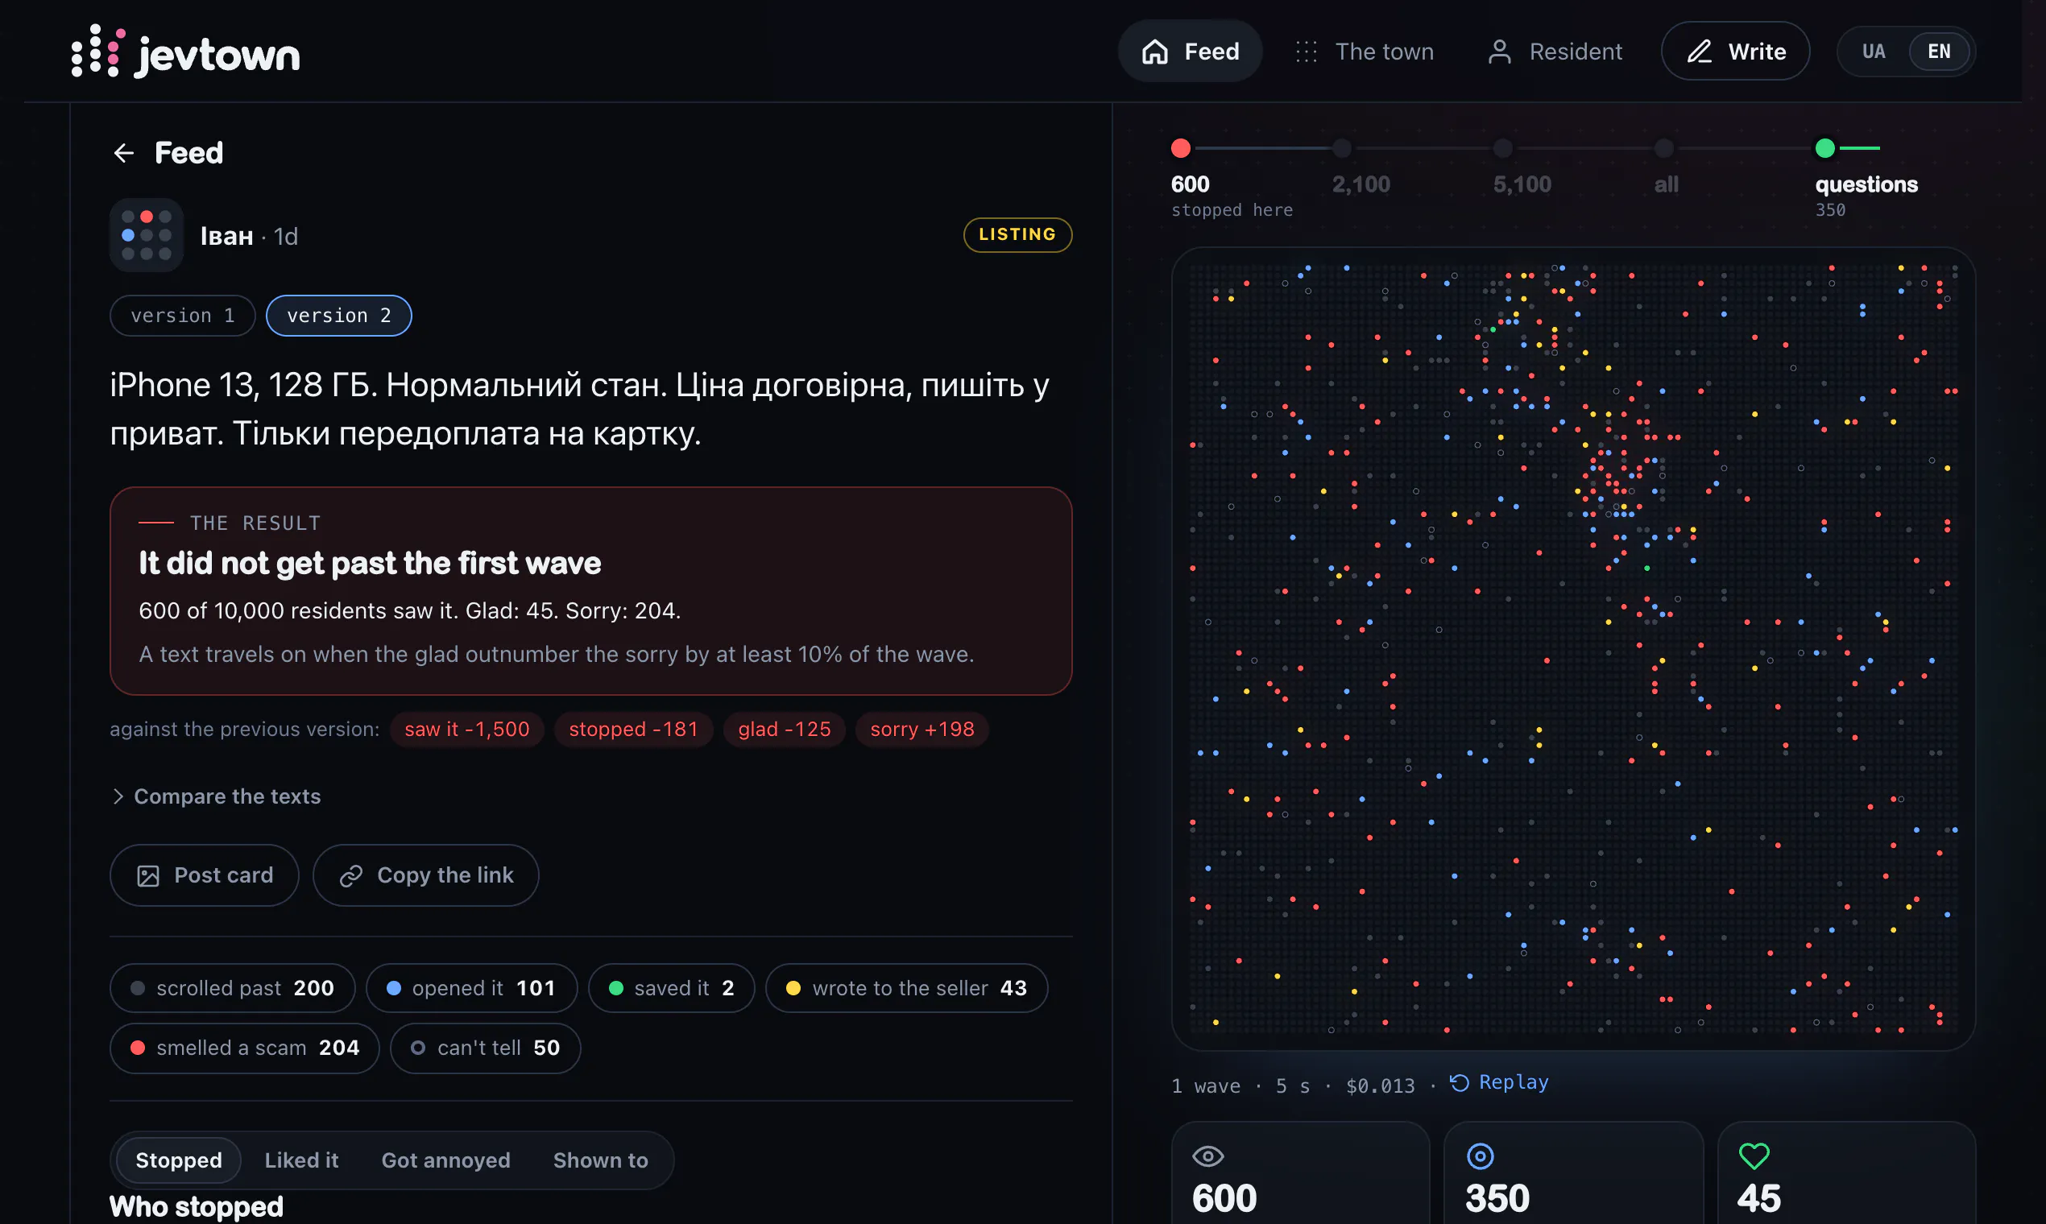The width and height of the screenshot is (2046, 1224).
Task: Go back with the arrow beside Feed
Action: point(124,152)
